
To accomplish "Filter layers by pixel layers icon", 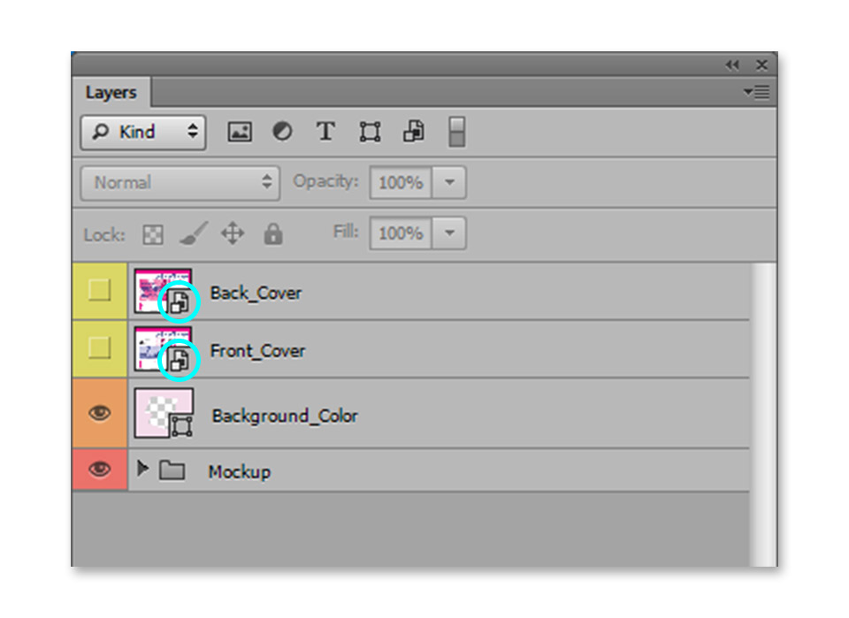I will (x=241, y=131).
